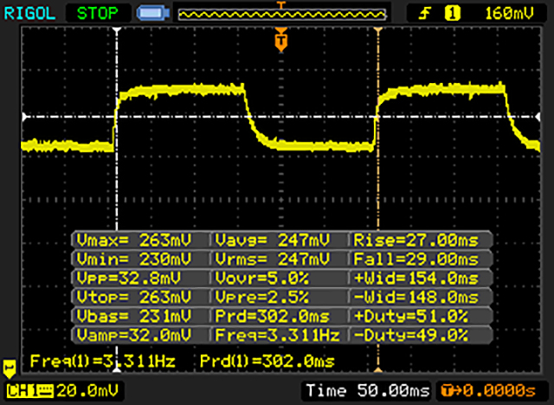The width and height of the screenshot is (554, 405).
Task: Click the Vmin= 230mV measurement
Action: [134, 259]
